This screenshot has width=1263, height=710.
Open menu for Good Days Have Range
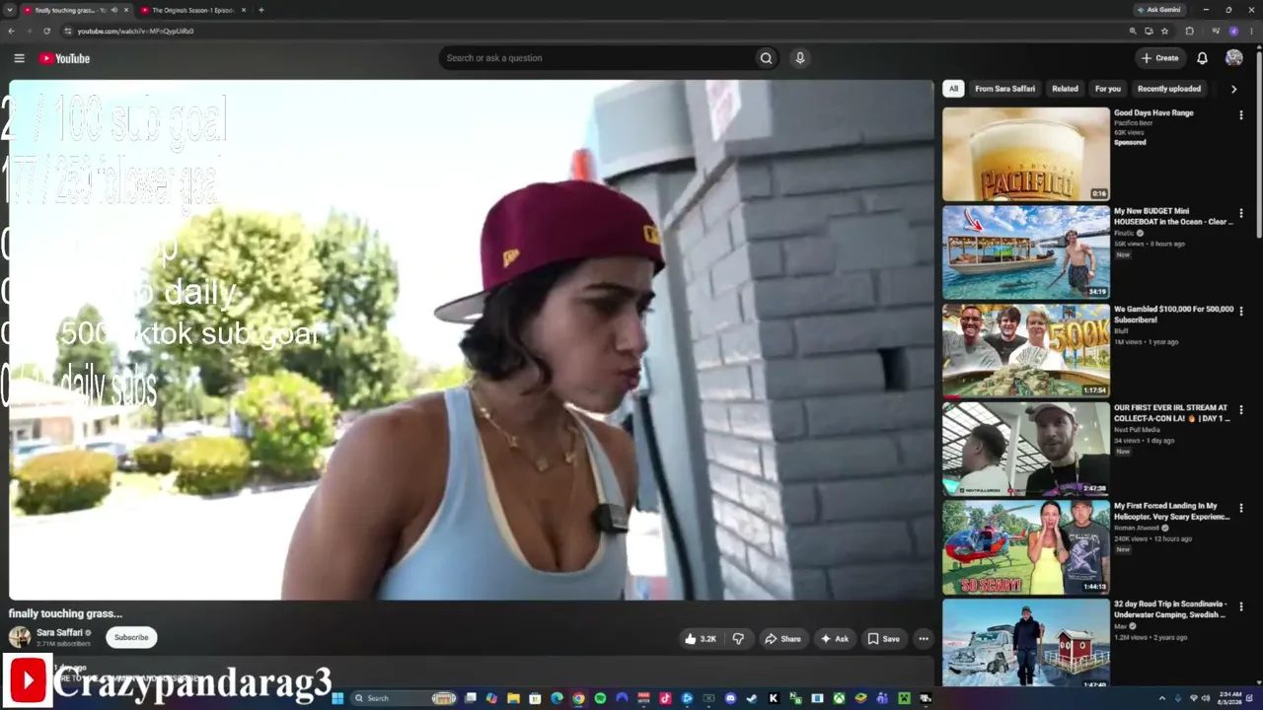pyautogui.click(x=1240, y=115)
